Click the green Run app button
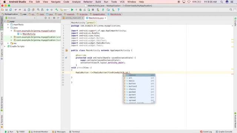Viewport: 237px width, 133px height. (72, 10)
